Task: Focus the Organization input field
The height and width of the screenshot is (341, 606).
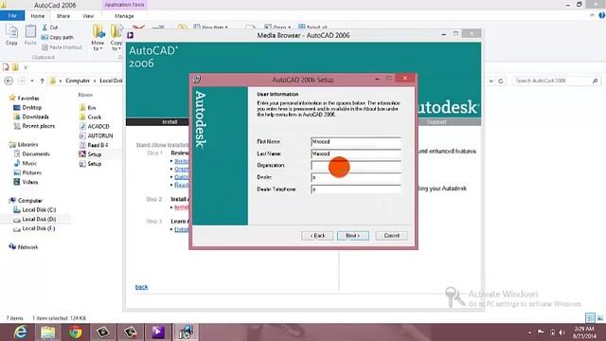Action: (356, 166)
